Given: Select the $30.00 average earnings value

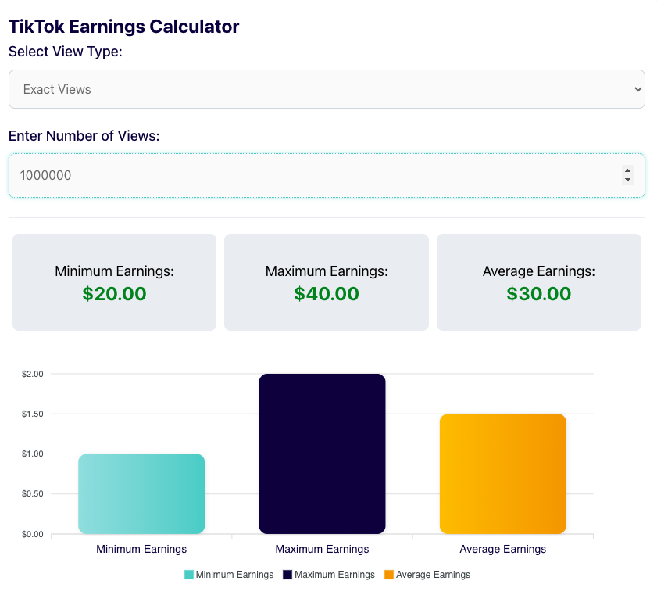Looking at the screenshot, I should coord(539,293).
